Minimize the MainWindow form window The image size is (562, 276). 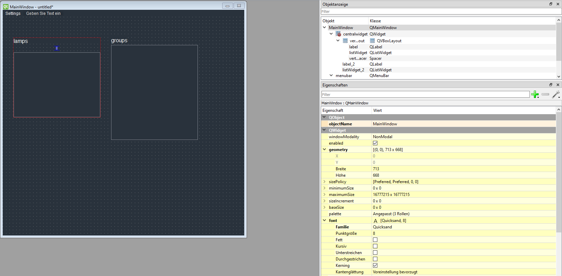[x=227, y=6]
